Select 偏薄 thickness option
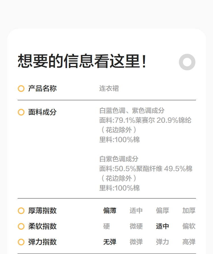This screenshot has width=213, height=254. click(110, 211)
